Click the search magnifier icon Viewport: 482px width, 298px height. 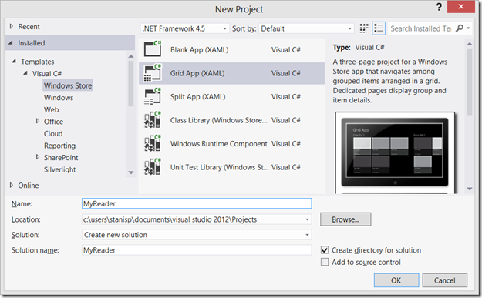[x=460, y=28]
